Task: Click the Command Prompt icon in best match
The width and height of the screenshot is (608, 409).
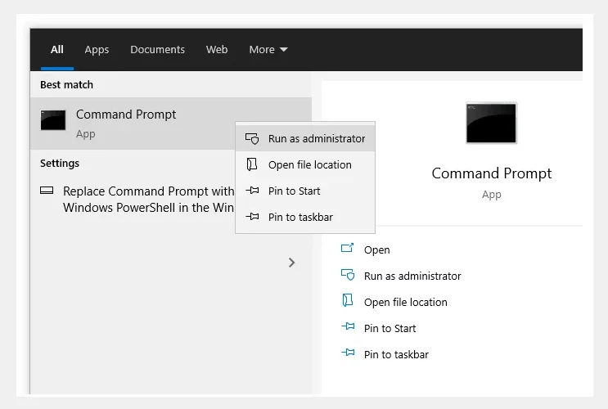Action: (53, 119)
